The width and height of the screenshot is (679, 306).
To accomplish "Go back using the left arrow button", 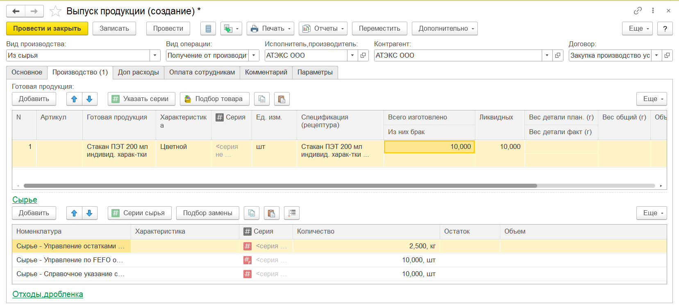I will [16, 11].
